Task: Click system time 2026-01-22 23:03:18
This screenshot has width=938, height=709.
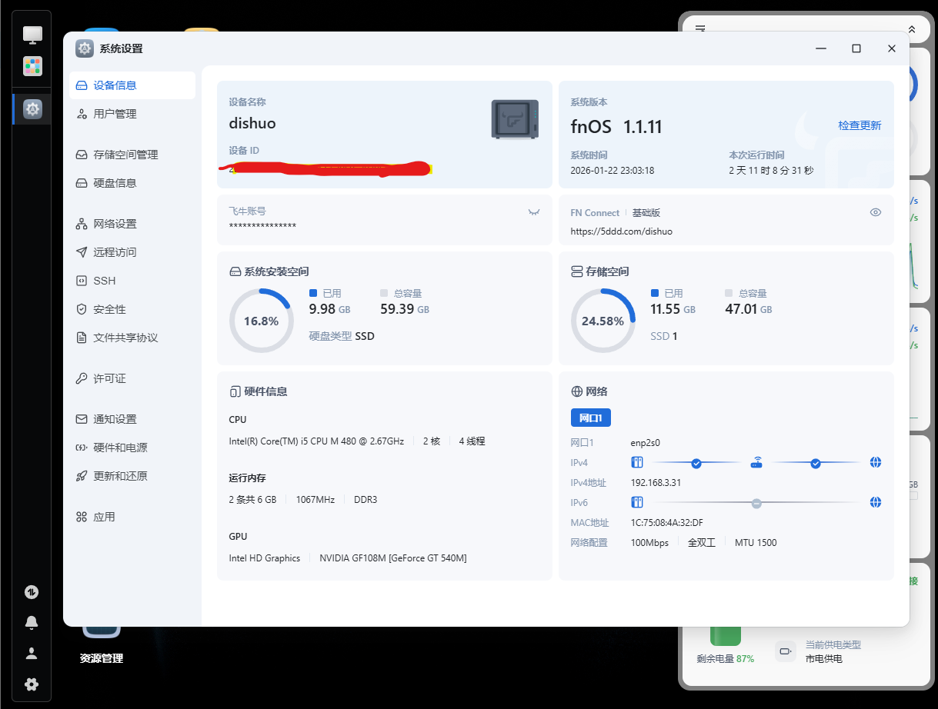Action: 613,171
